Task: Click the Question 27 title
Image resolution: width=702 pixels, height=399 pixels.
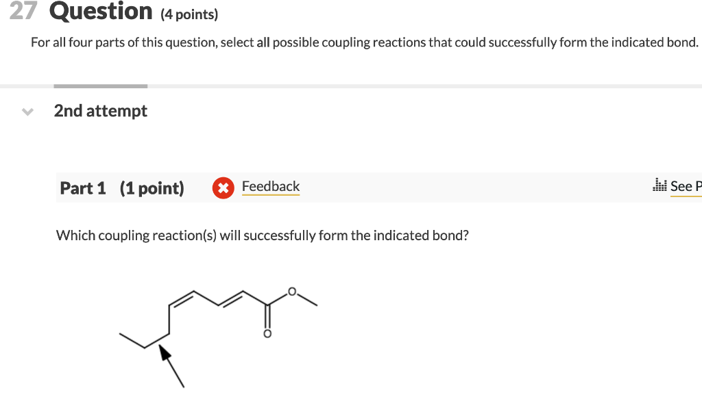Action: 99,11
